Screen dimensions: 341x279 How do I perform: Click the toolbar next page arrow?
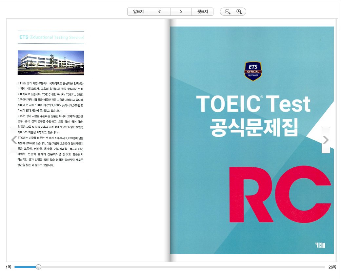(x=181, y=11)
